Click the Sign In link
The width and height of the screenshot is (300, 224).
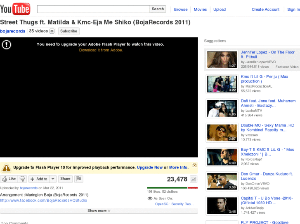pos(293,9)
